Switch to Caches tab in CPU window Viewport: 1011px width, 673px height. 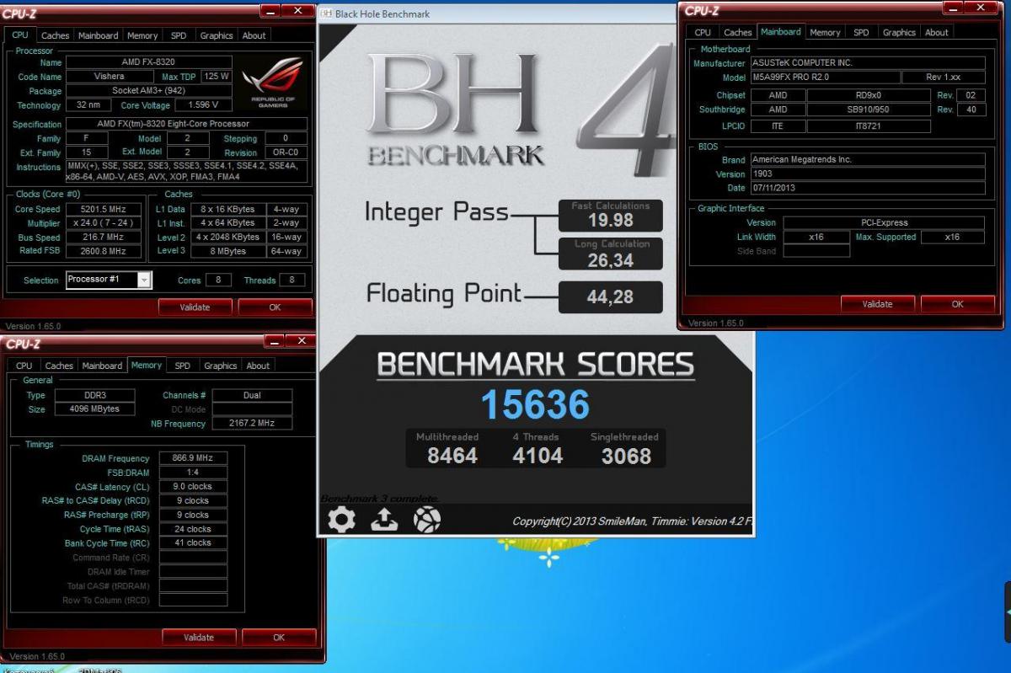(x=56, y=35)
